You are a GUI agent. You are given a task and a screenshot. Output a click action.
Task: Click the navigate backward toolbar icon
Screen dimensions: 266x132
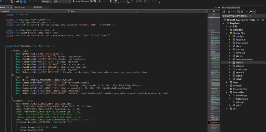(1, 1)
